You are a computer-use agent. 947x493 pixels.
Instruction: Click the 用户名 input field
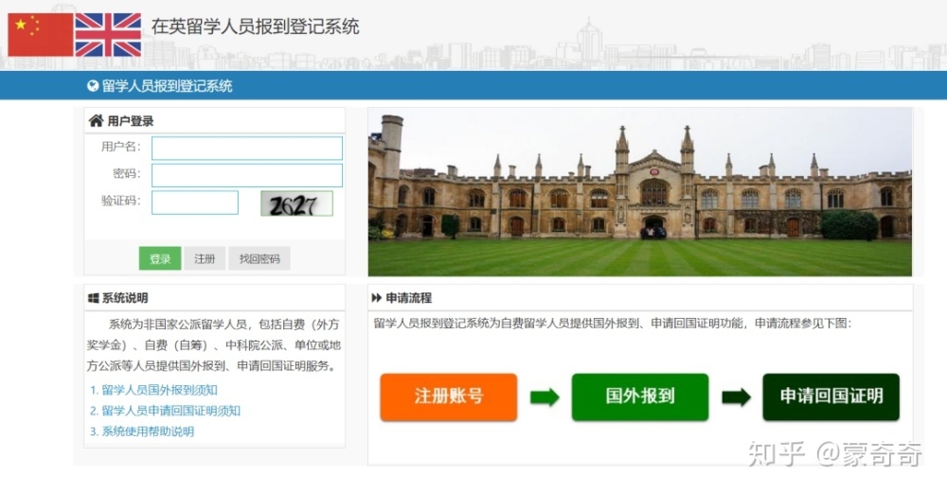(247, 149)
